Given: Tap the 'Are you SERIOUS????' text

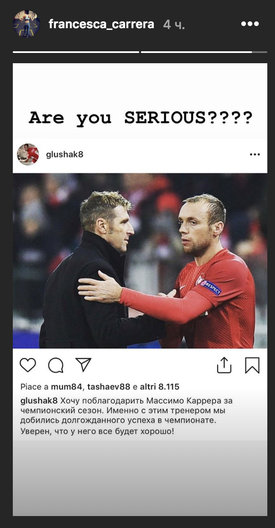Looking at the screenshot, I should pyautogui.click(x=140, y=117).
